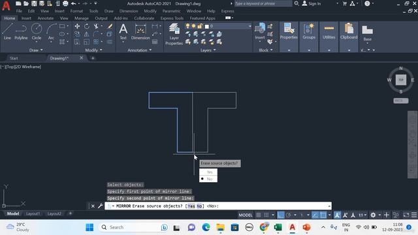This screenshot has width=418, height=235.
Task: Toggle polar tracking in status bar
Action: click(289, 215)
